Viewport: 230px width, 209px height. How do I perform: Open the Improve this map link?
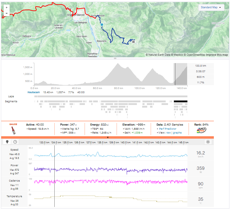(217, 55)
